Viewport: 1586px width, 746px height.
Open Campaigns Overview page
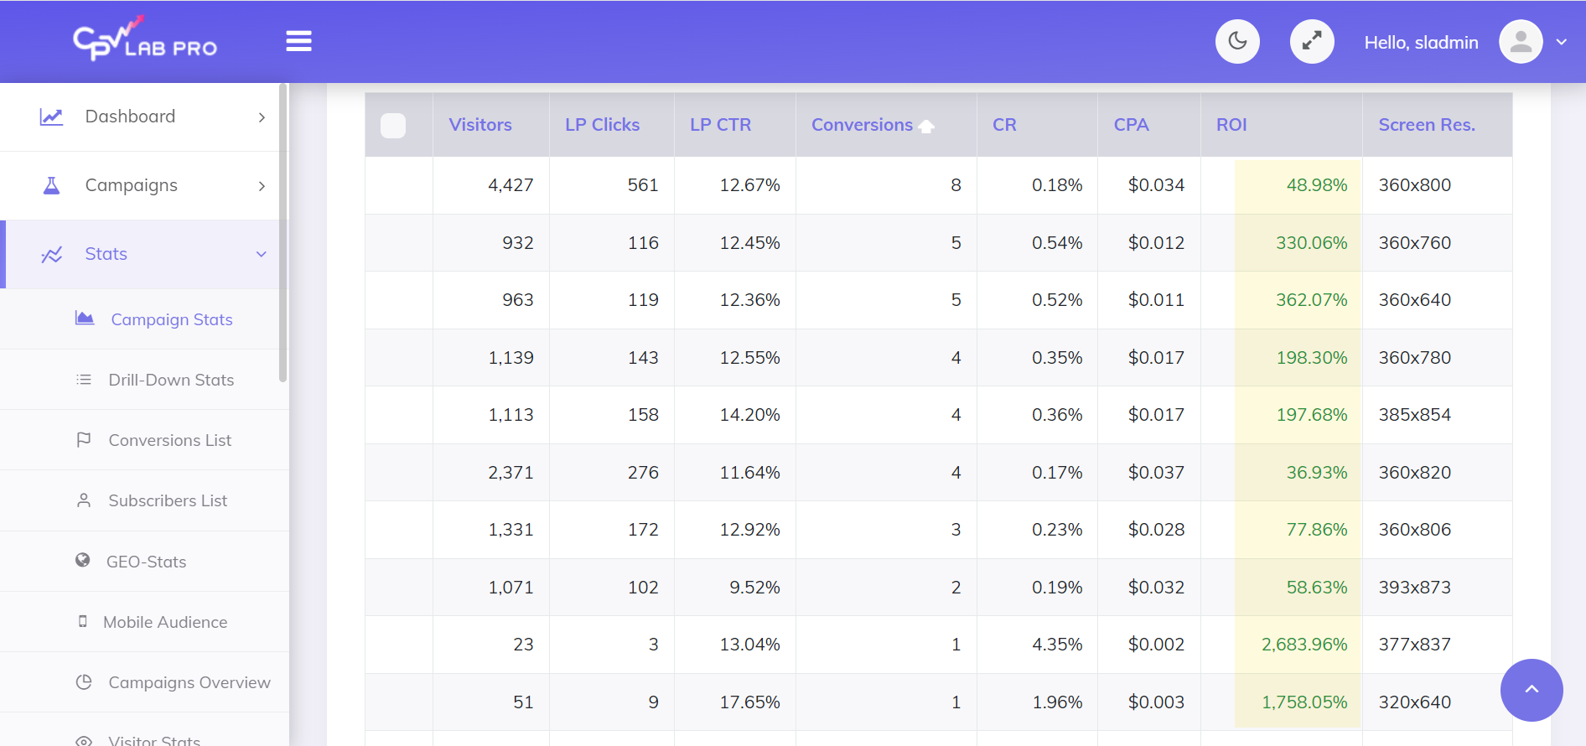coord(189,682)
